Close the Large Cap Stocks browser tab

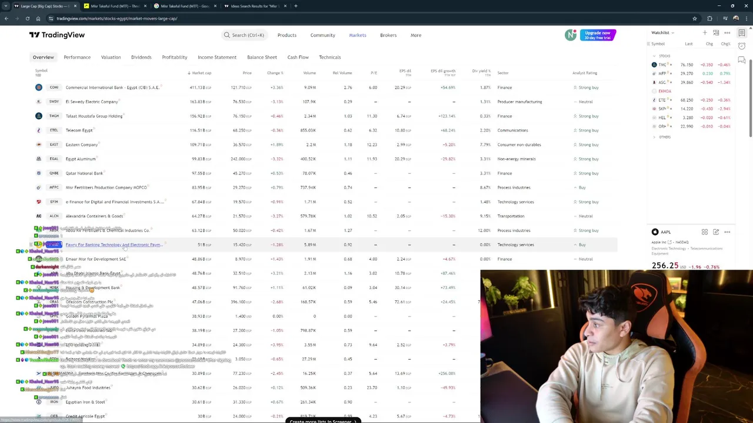(x=75, y=6)
